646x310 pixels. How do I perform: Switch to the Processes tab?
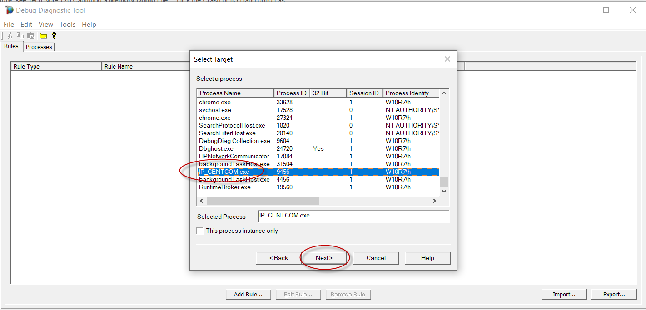[x=39, y=47]
